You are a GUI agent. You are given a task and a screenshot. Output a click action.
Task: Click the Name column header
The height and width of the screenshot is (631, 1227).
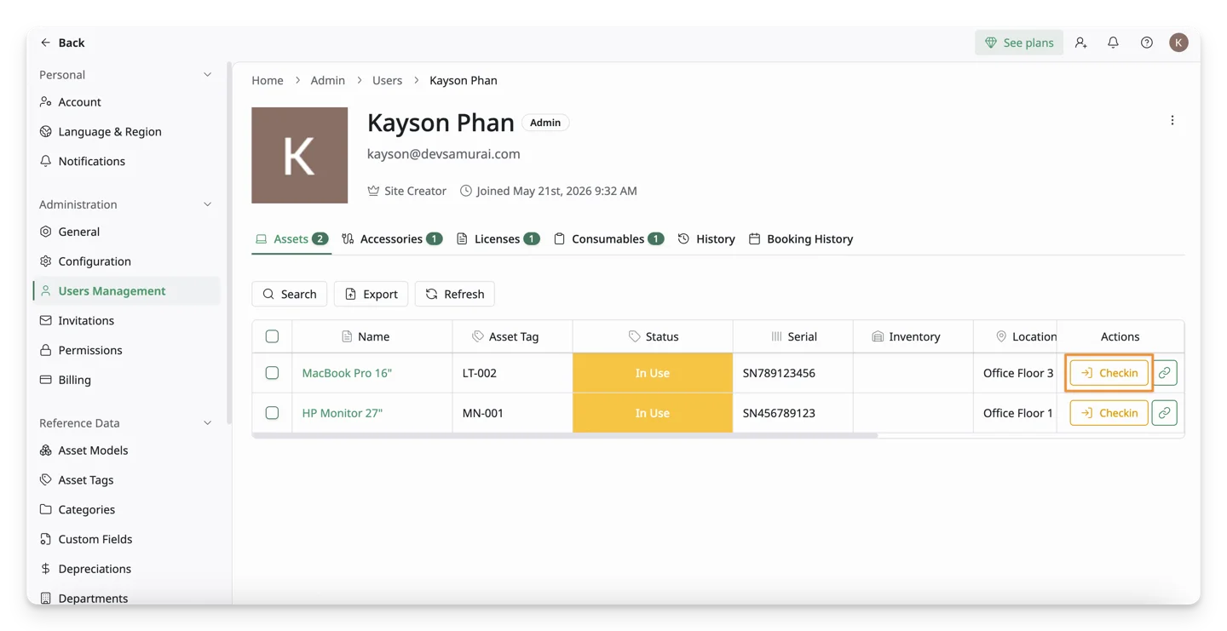pyautogui.click(x=372, y=336)
